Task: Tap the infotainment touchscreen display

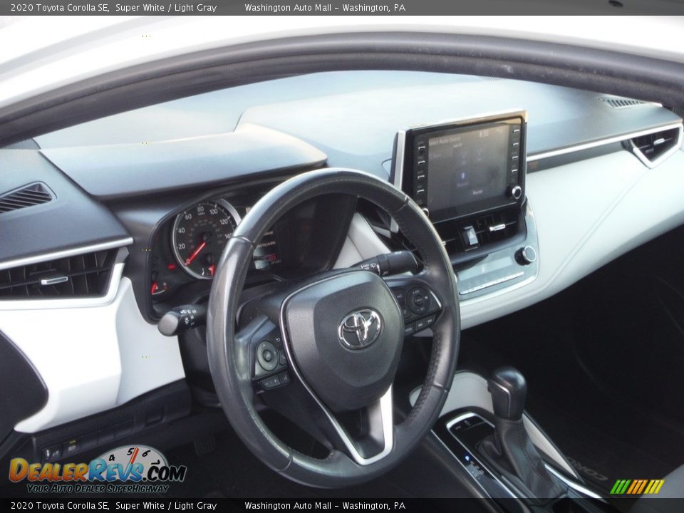Action: click(x=468, y=167)
